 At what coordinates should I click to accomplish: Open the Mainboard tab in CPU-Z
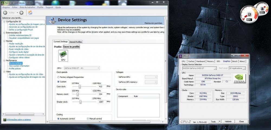click(201, 61)
